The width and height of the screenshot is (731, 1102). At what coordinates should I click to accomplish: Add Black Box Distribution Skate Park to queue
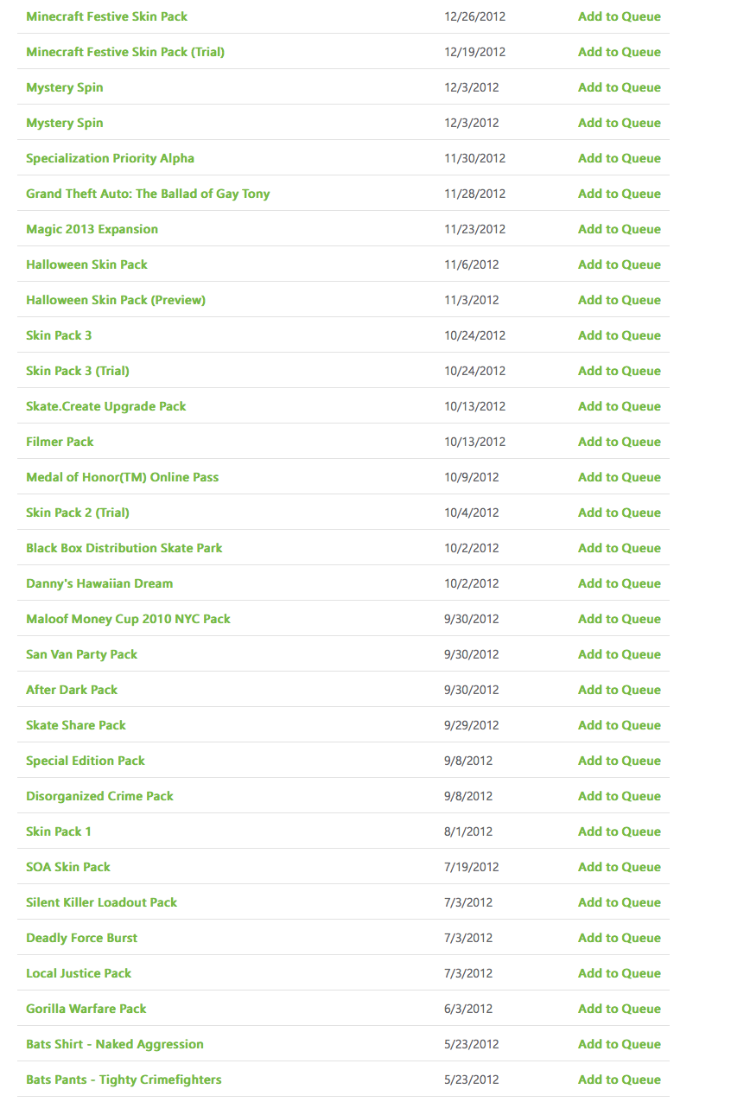point(620,548)
